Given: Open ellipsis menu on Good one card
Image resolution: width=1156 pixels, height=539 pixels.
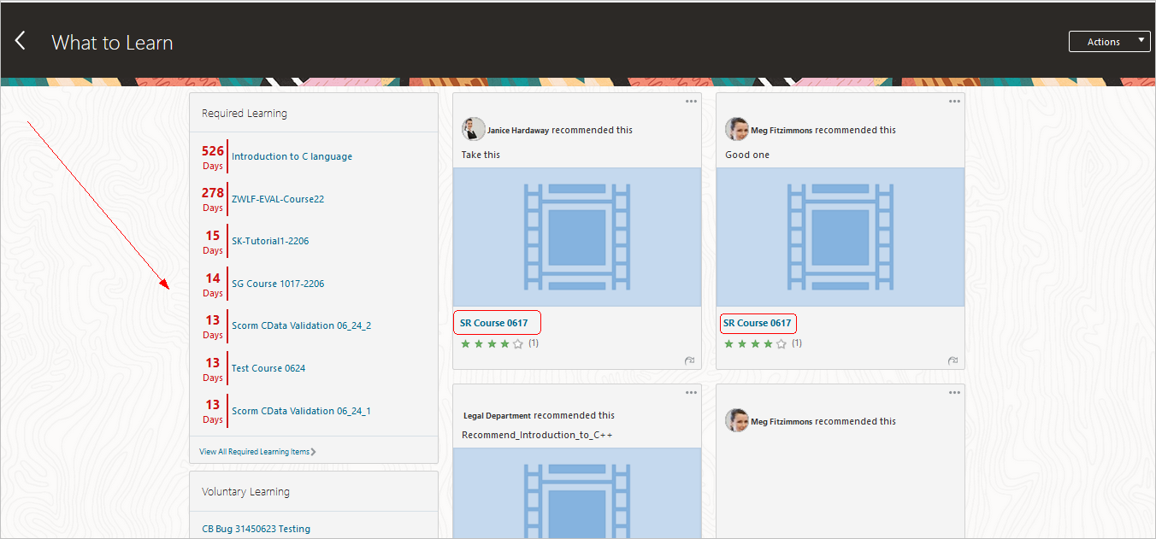Looking at the screenshot, I should point(954,102).
